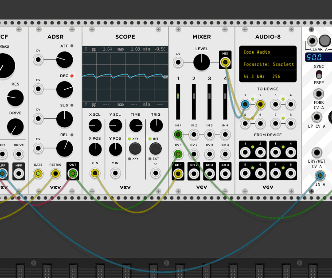The width and height of the screenshot is (332, 278).
Task: Click the Mixer channel 1 fader
Action: point(178,102)
